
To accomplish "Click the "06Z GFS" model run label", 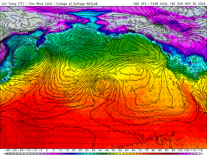I will [140, 4].
